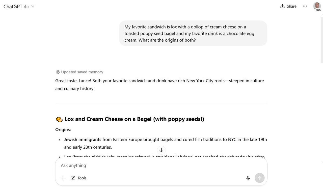Click the chevron next to ChatGPT 4o
The height and width of the screenshot is (187, 323).
point(32,7)
